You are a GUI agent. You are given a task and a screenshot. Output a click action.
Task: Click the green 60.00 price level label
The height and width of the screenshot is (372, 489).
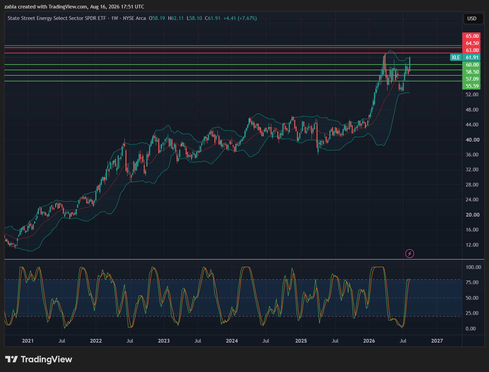[x=472, y=65]
